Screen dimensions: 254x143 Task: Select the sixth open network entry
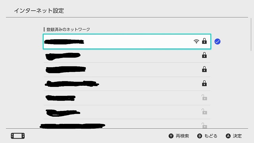(x=127, y=112)
